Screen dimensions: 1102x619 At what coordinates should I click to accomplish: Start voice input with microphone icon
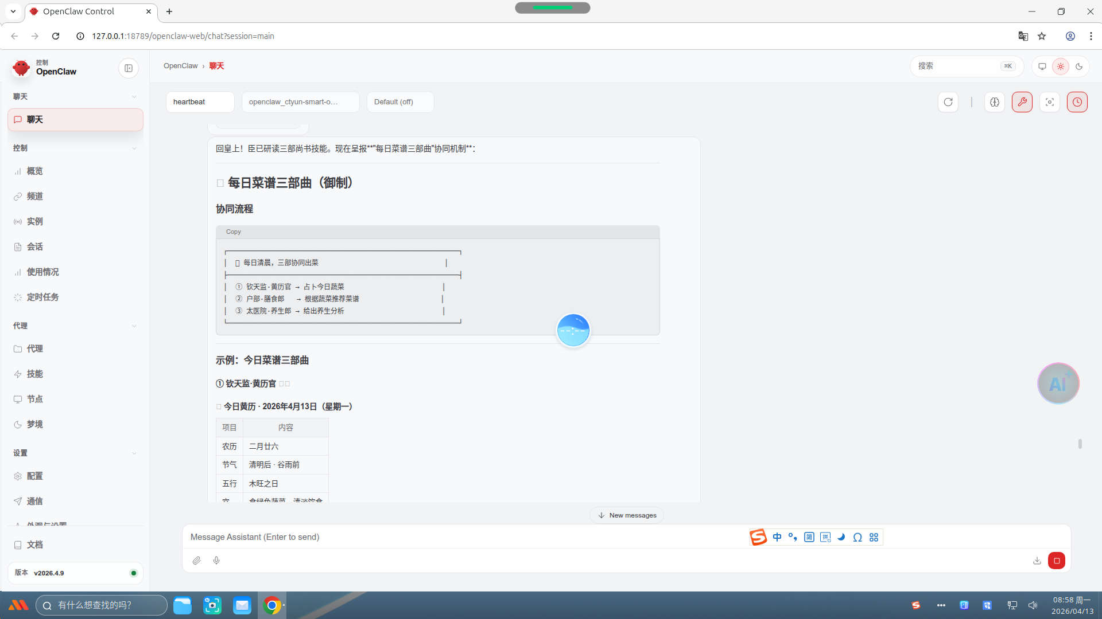216,561
